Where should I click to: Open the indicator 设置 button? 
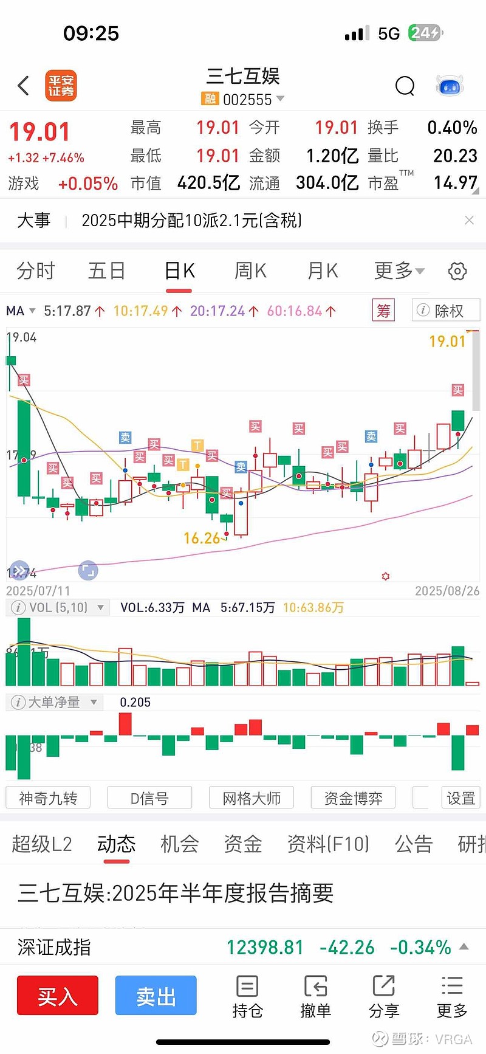[460, 798]
